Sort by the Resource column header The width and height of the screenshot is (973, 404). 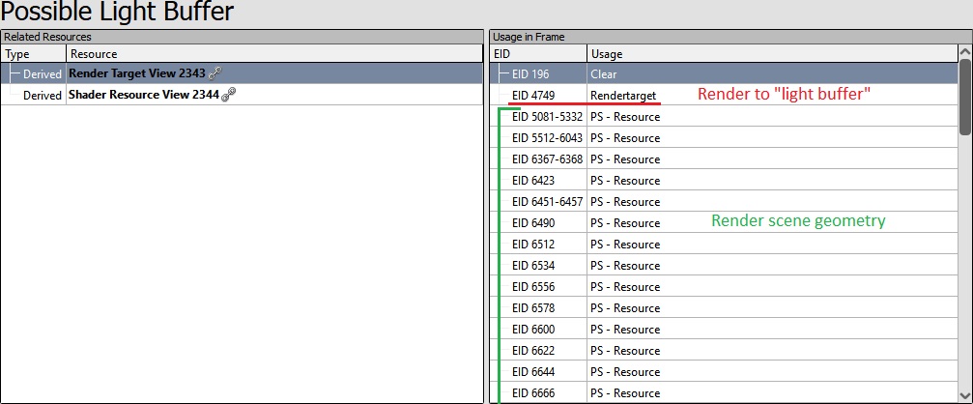[271, 55]
